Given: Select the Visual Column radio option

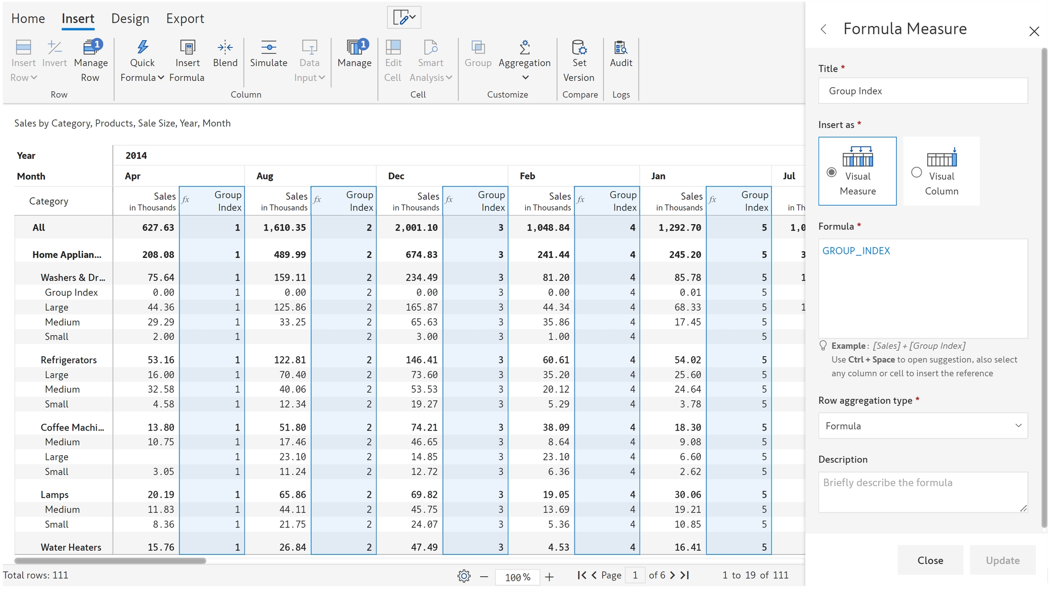Looking at the screenshot, I should pos(916,172).
